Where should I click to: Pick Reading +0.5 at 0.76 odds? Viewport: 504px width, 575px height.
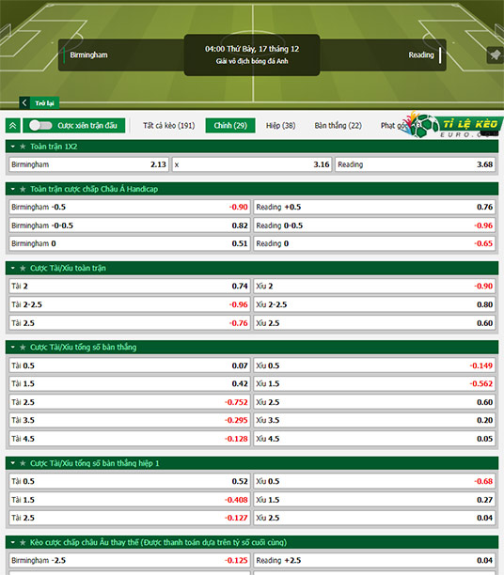(374, 207)
